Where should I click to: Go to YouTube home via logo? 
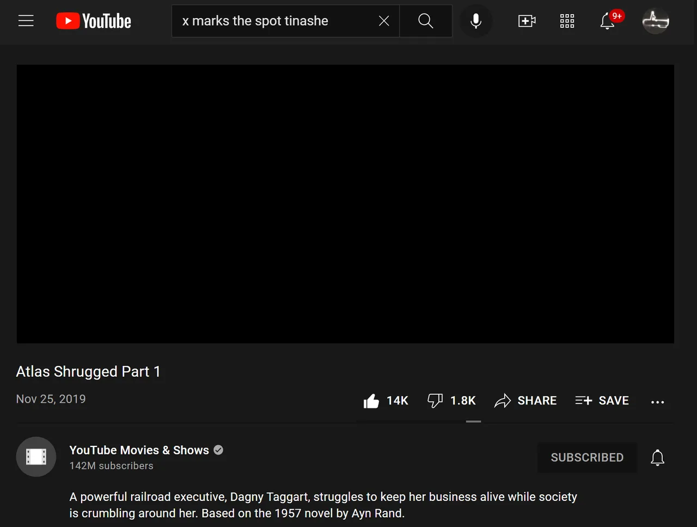pos(94,21)
